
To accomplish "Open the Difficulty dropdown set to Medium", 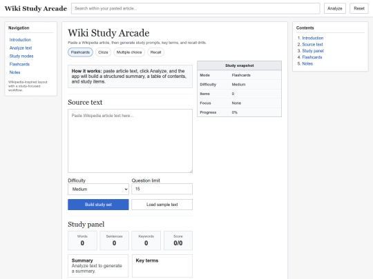I will pos(98,189).
